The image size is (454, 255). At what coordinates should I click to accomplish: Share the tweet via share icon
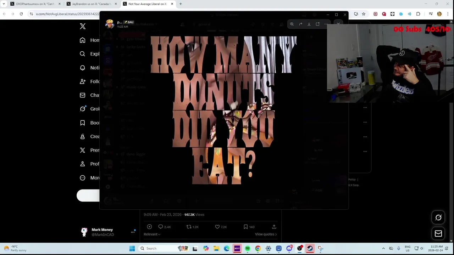[x=274, y=227]
